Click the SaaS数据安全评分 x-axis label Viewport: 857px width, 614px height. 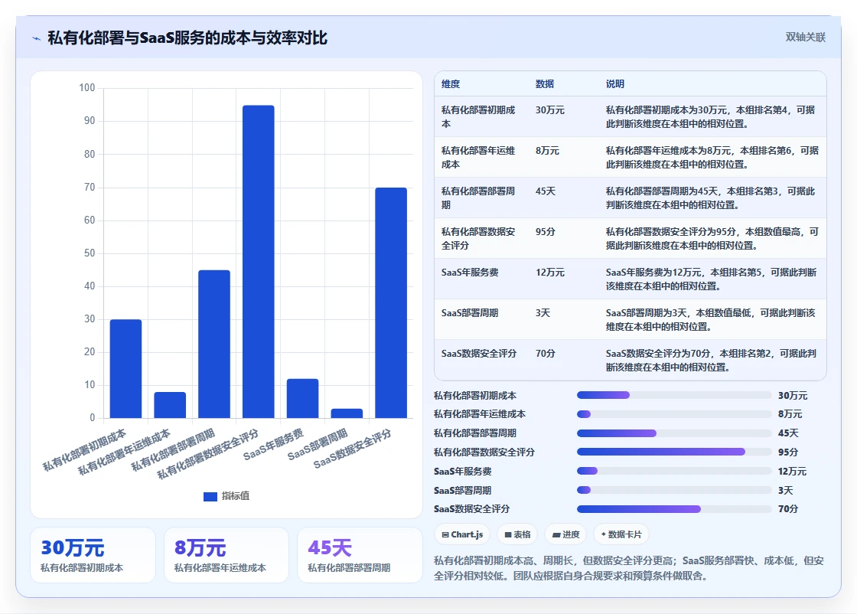(353, 449)
